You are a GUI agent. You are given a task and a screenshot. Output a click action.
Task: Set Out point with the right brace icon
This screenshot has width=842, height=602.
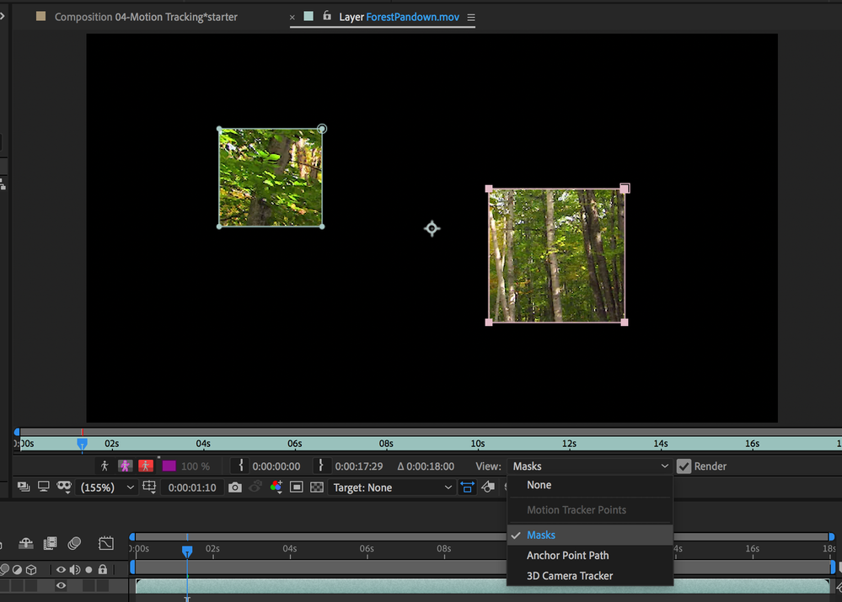[321, 466]
